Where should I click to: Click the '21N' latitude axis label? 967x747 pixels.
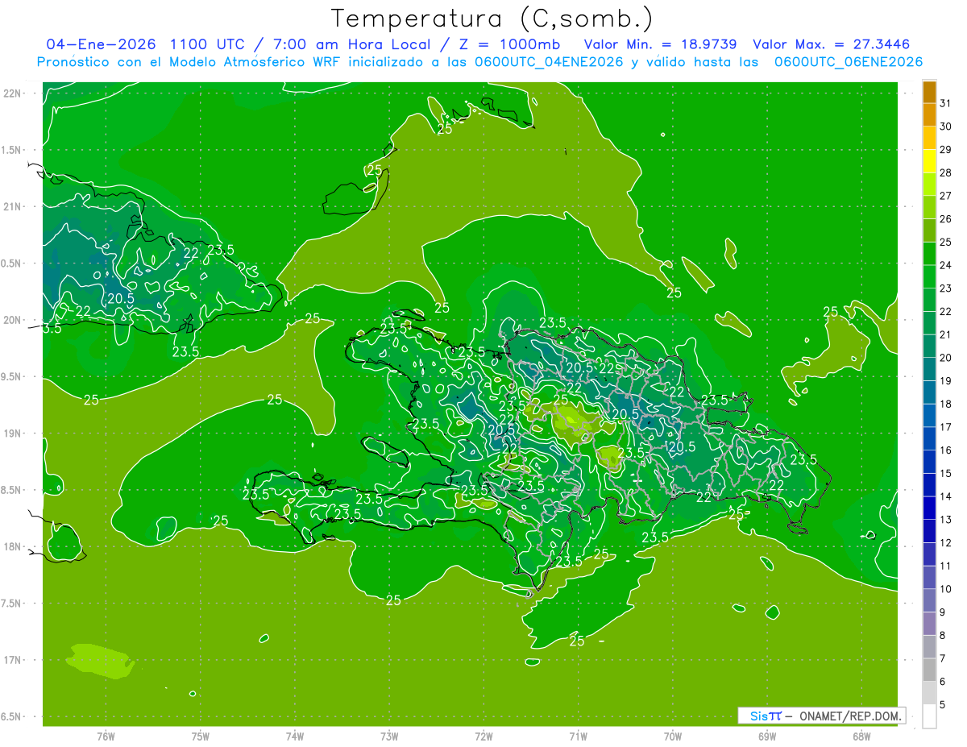(12, 206)
